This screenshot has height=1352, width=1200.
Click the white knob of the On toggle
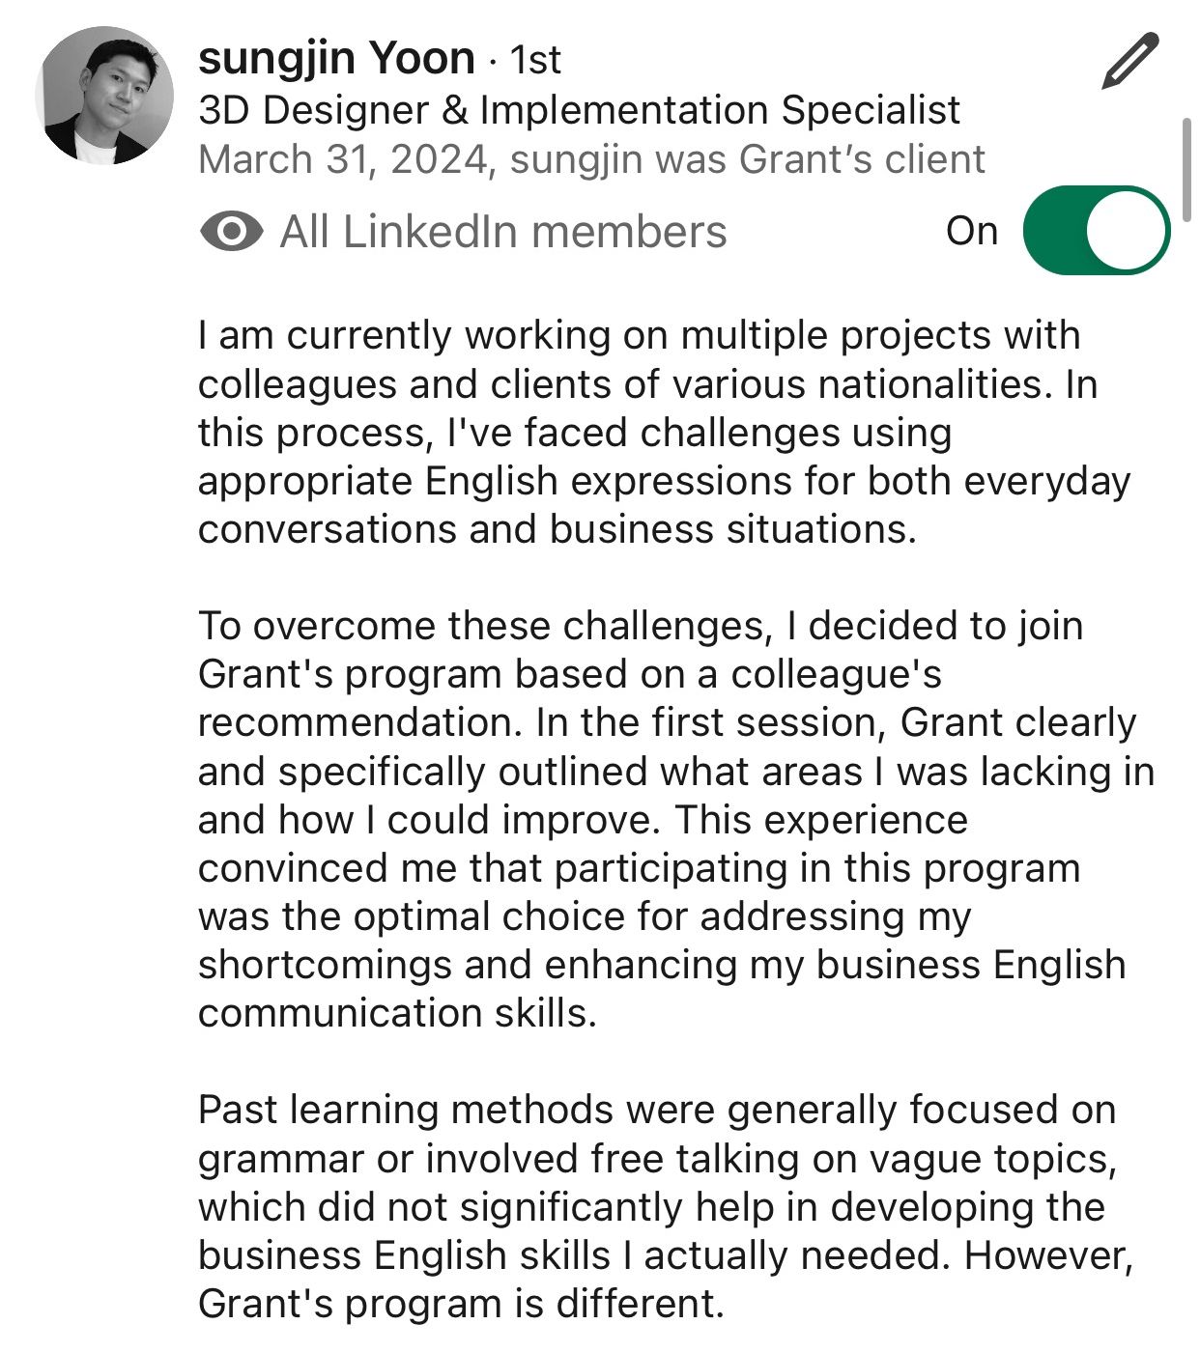coord(1126,231)
